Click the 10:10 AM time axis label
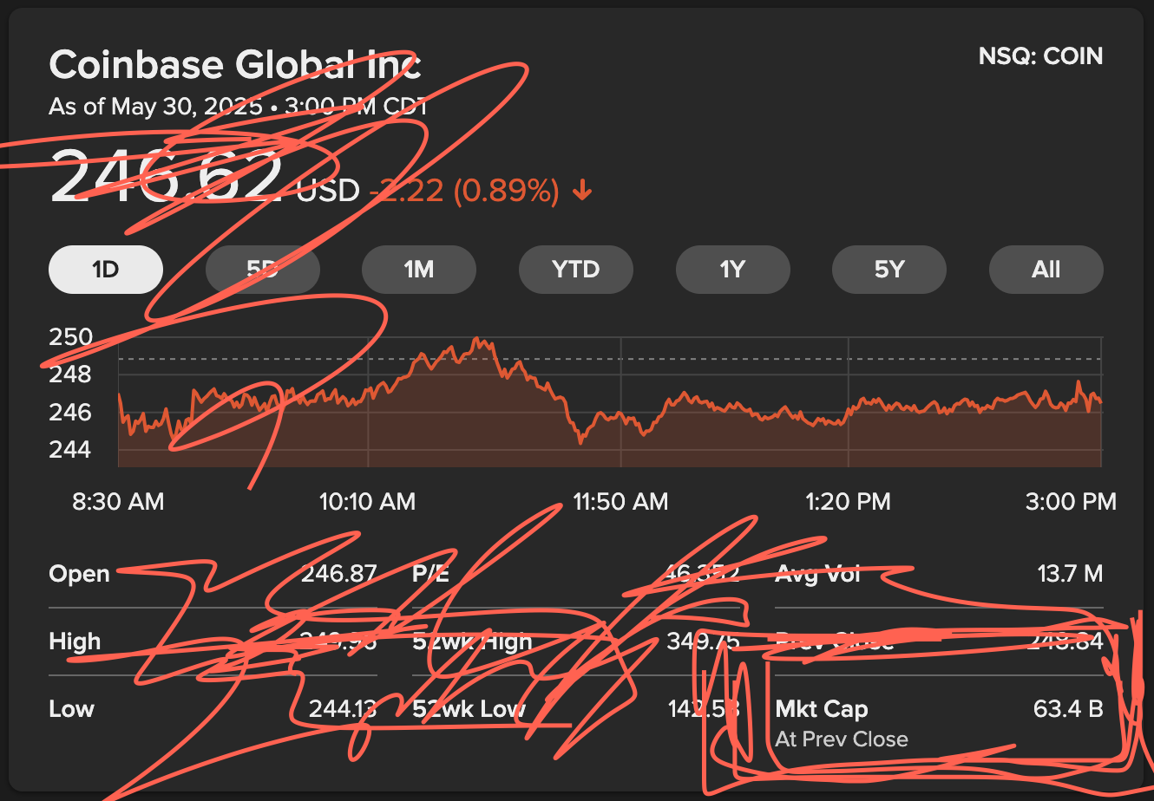 [368, 501]
